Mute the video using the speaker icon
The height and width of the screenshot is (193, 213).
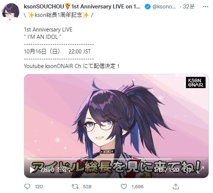187,170
